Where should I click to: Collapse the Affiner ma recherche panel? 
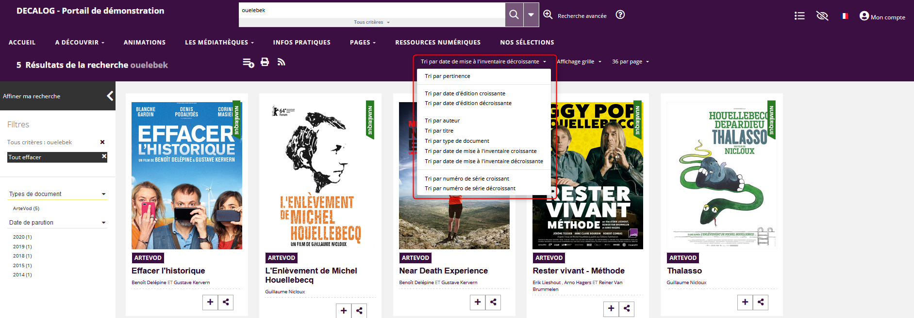tap(110, 96)
